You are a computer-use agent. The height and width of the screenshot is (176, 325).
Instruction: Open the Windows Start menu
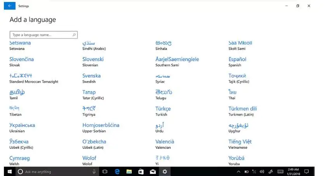(10, 171)
